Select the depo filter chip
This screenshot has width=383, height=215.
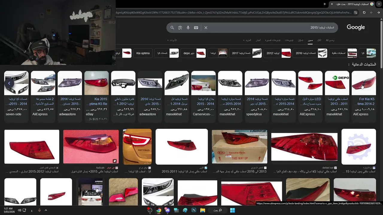coord(193,53)
